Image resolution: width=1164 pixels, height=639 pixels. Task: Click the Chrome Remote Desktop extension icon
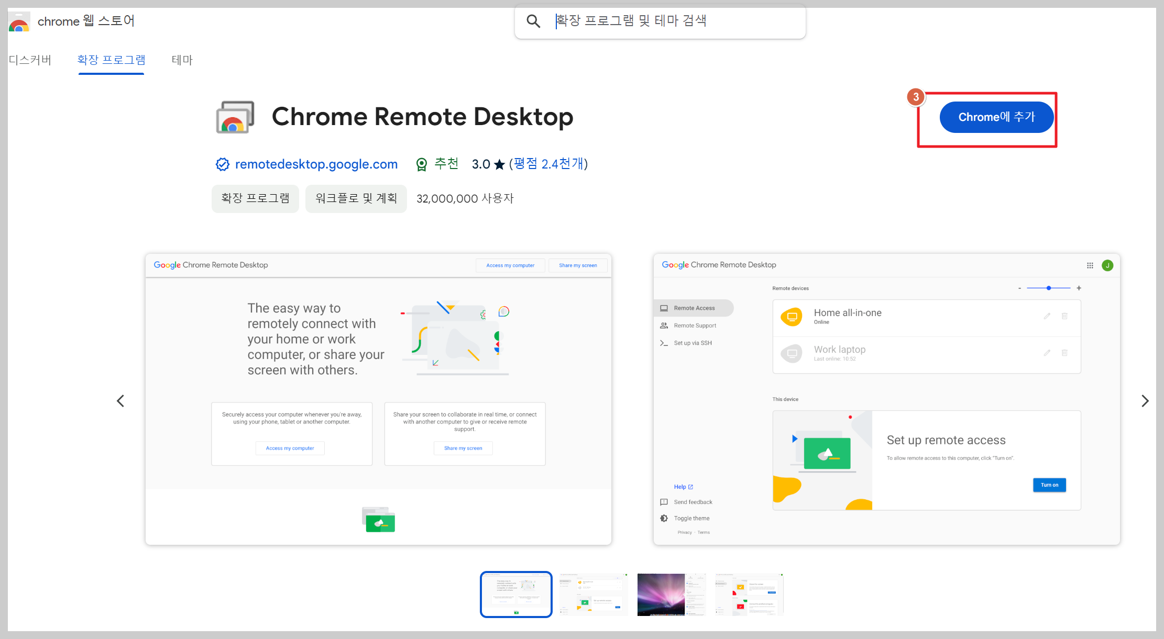coord(235,117)
